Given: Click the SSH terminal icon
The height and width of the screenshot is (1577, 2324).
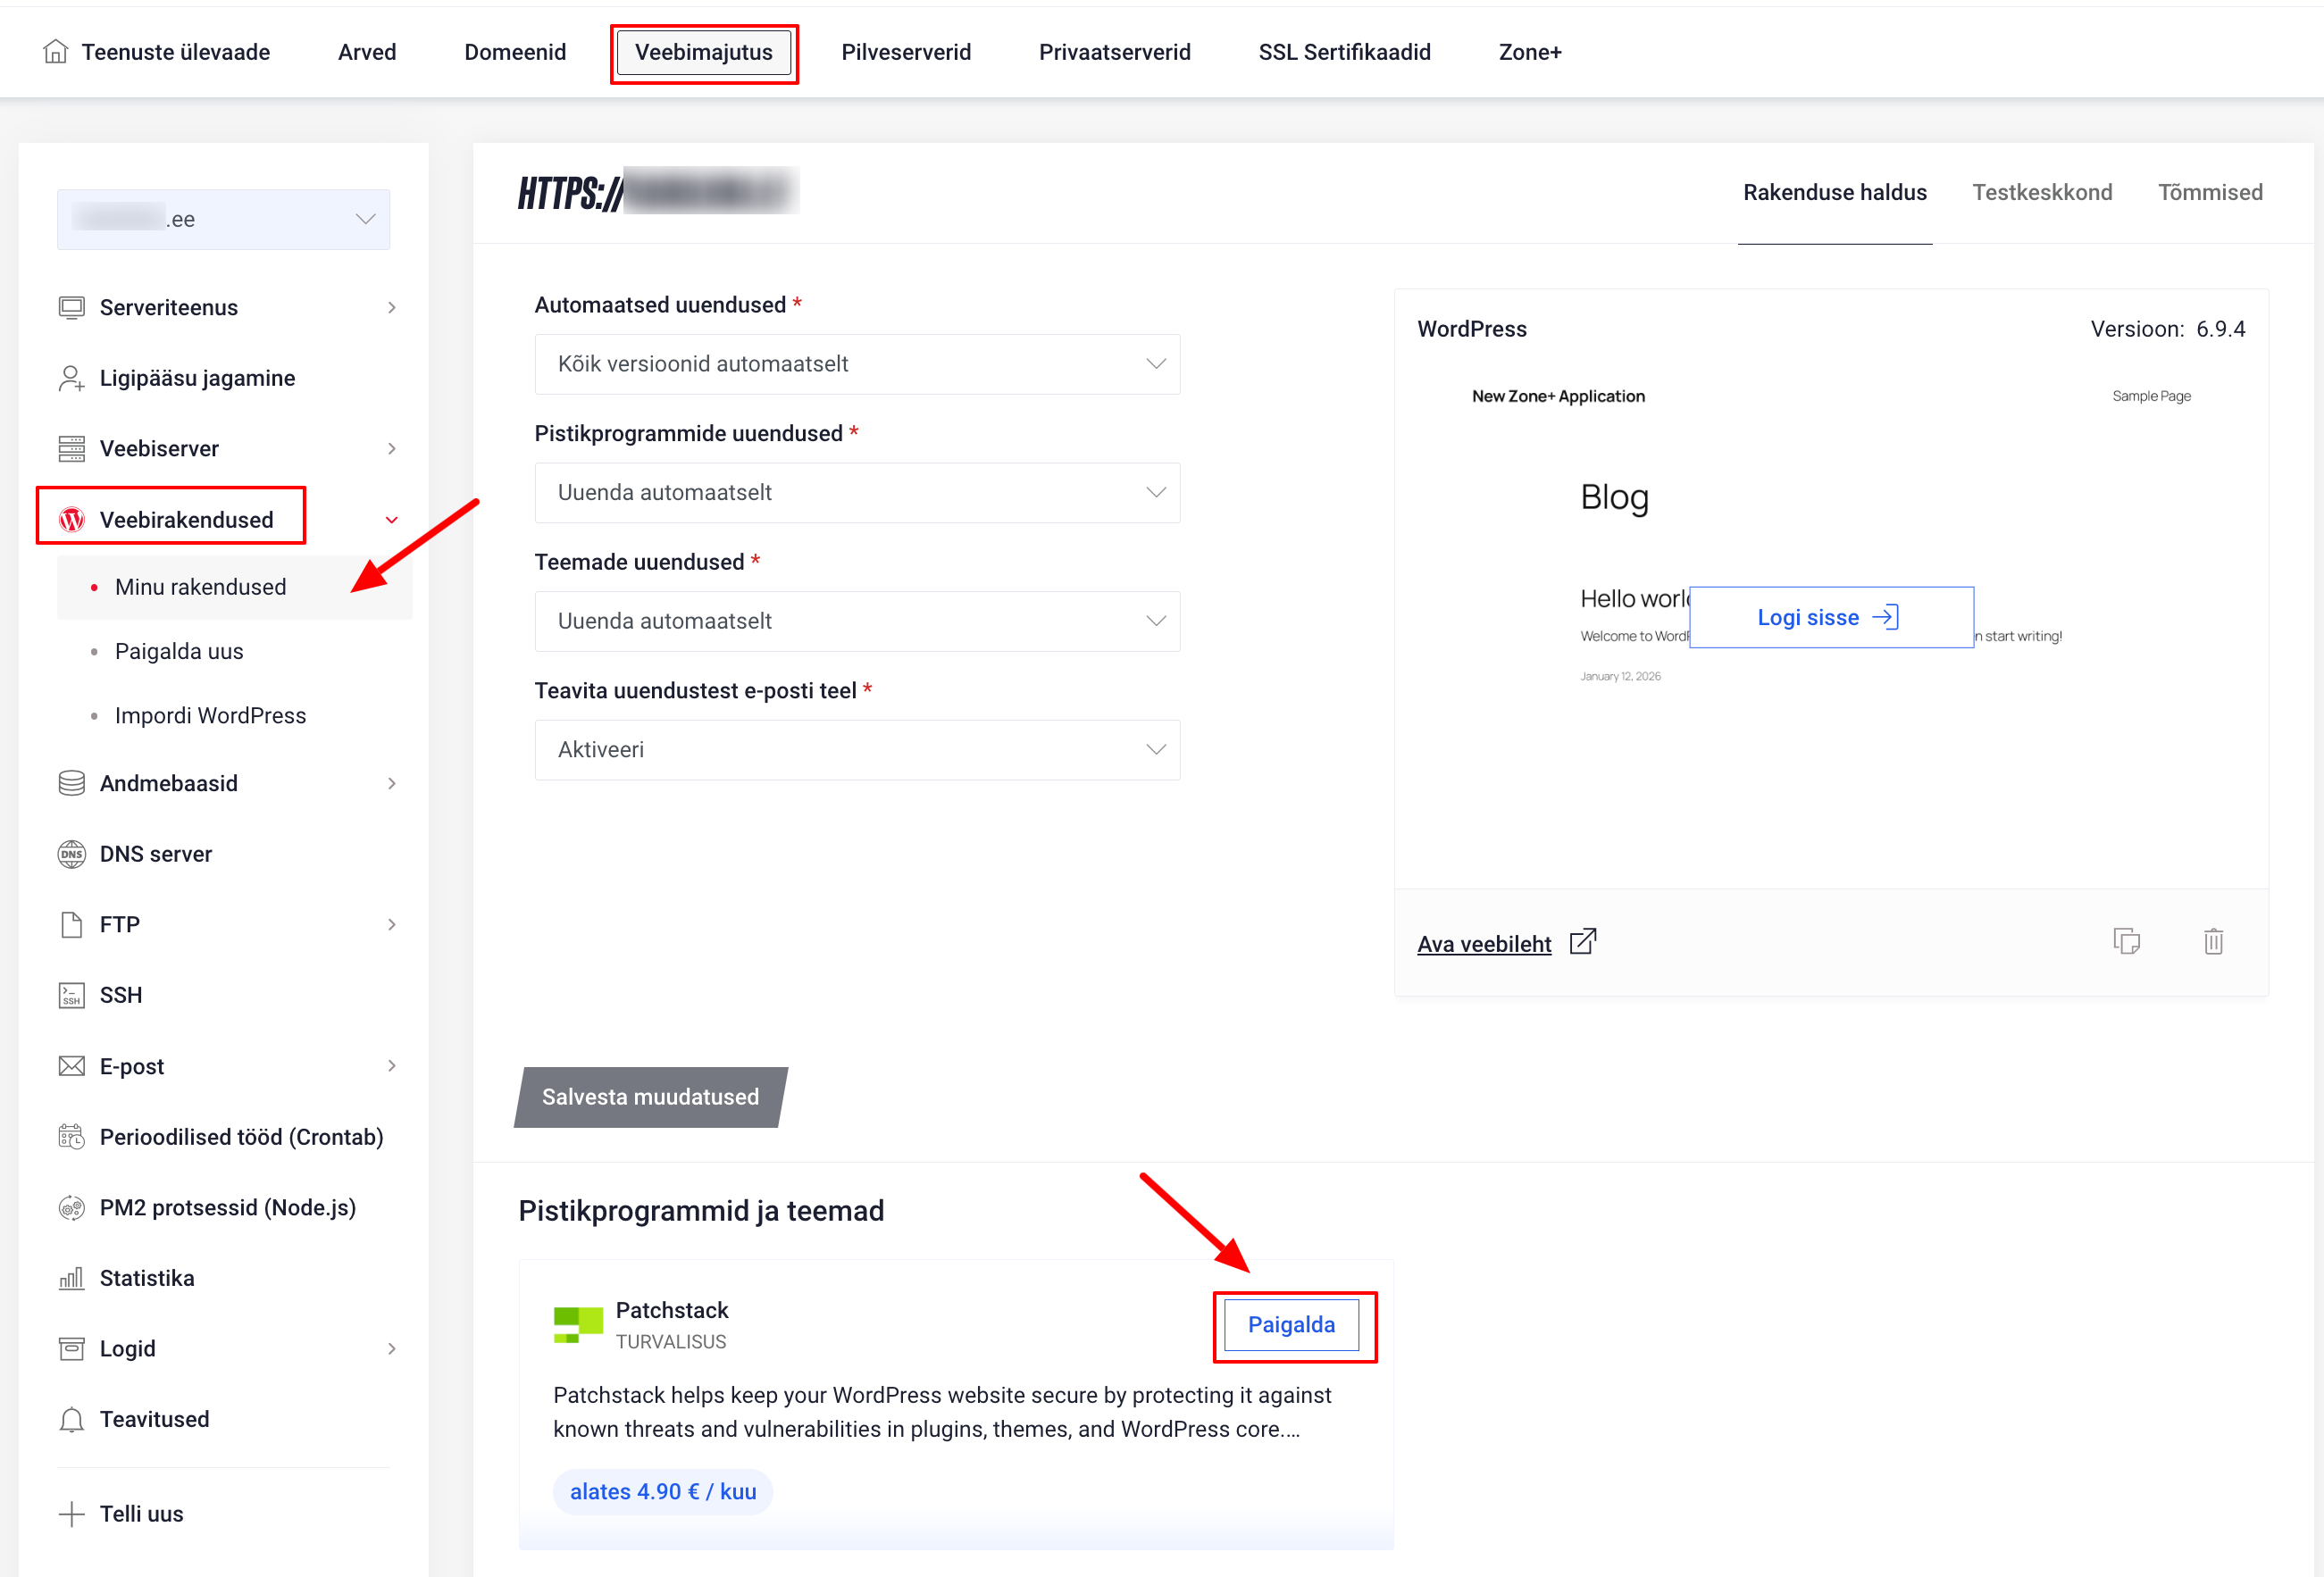Looking at the screenshot, I should 72,995.
